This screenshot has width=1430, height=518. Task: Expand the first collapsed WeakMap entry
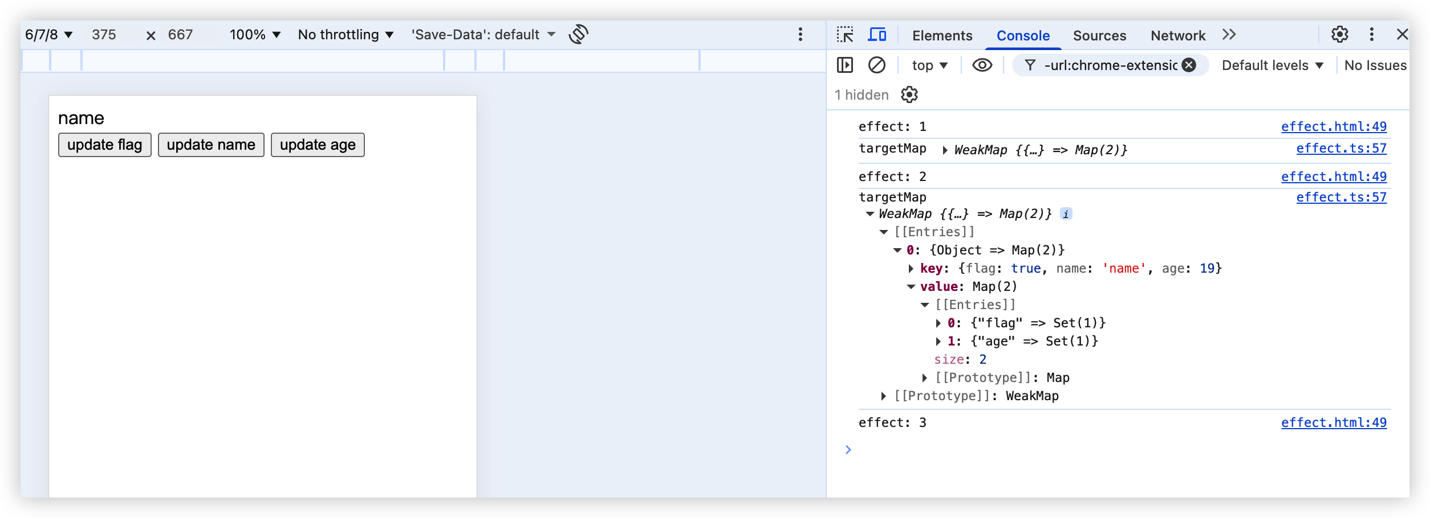click(x=945, y=150)
